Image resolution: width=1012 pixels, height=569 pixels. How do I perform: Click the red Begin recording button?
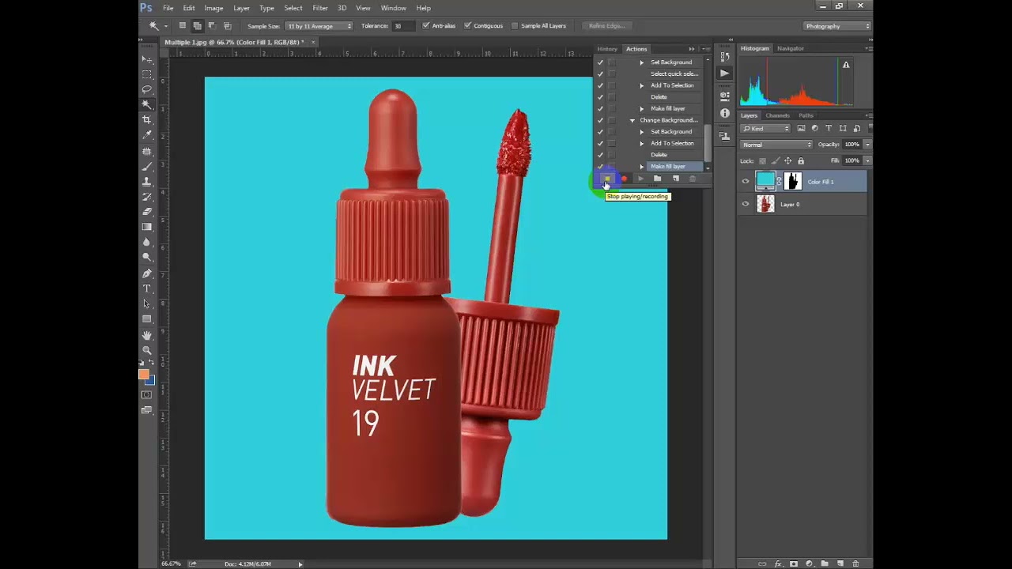point(624,179)
